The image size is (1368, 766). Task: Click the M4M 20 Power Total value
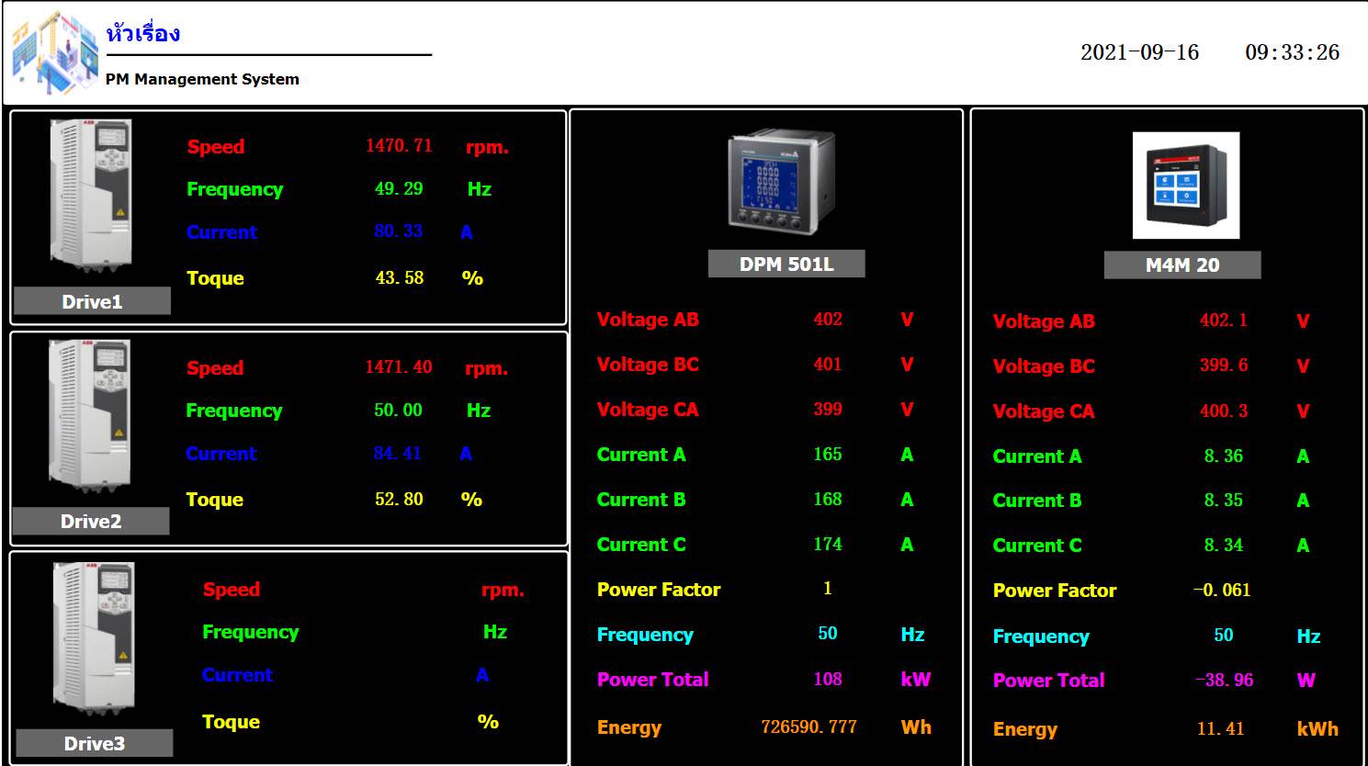1224,681
